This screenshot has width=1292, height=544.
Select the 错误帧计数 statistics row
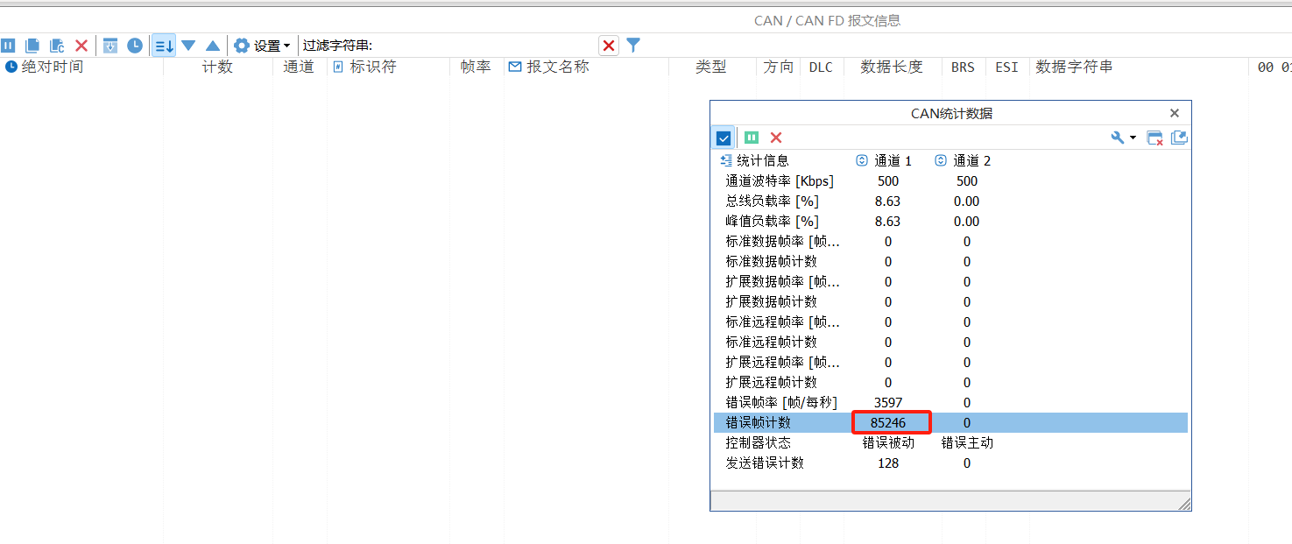[949, 423]
